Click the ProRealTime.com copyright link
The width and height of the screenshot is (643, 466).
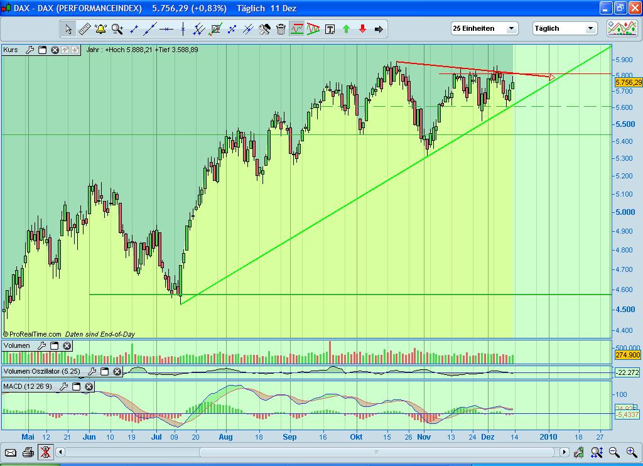coord(35,334)
